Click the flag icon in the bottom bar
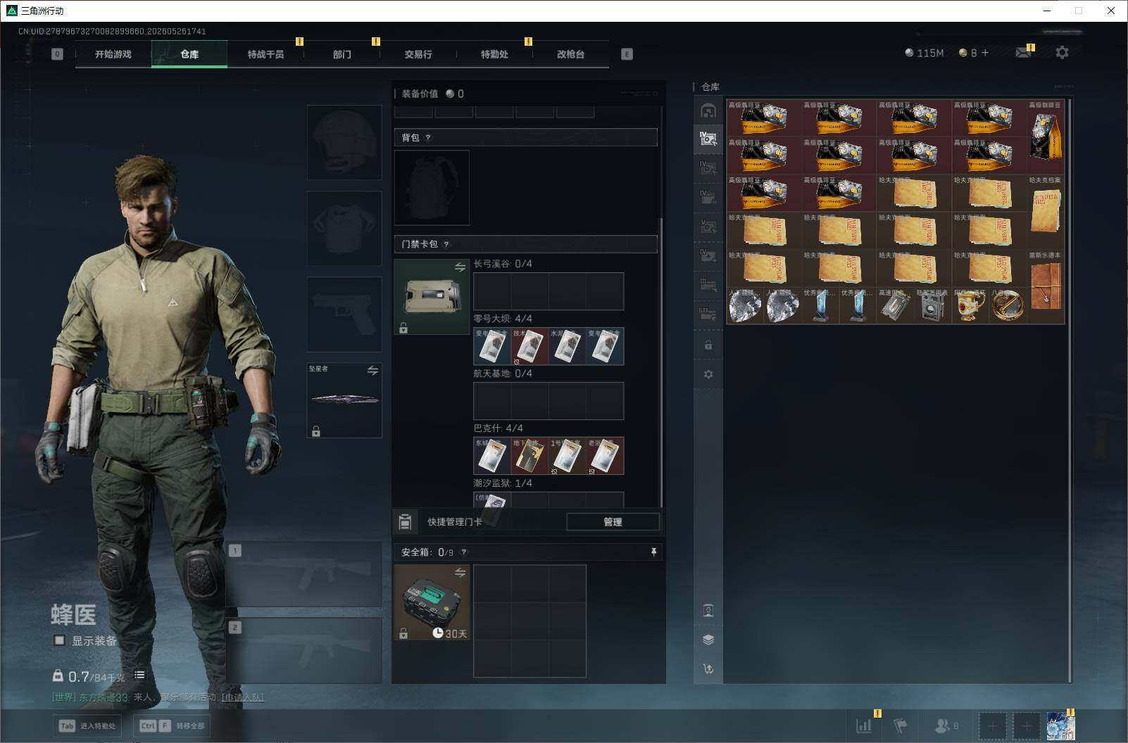This screenshot has height=743, width=1128. click(900, 725)
